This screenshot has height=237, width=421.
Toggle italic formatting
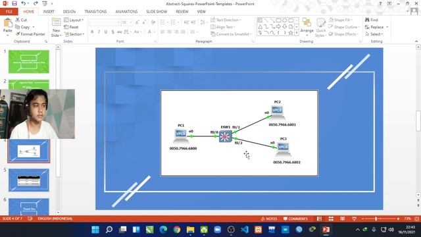tap(99, 32)
